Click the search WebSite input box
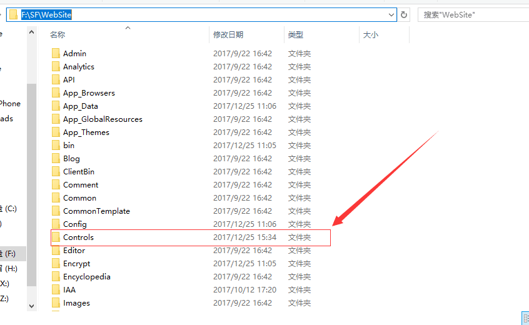Viewport: 529px width, 325px height. (472, 14)
